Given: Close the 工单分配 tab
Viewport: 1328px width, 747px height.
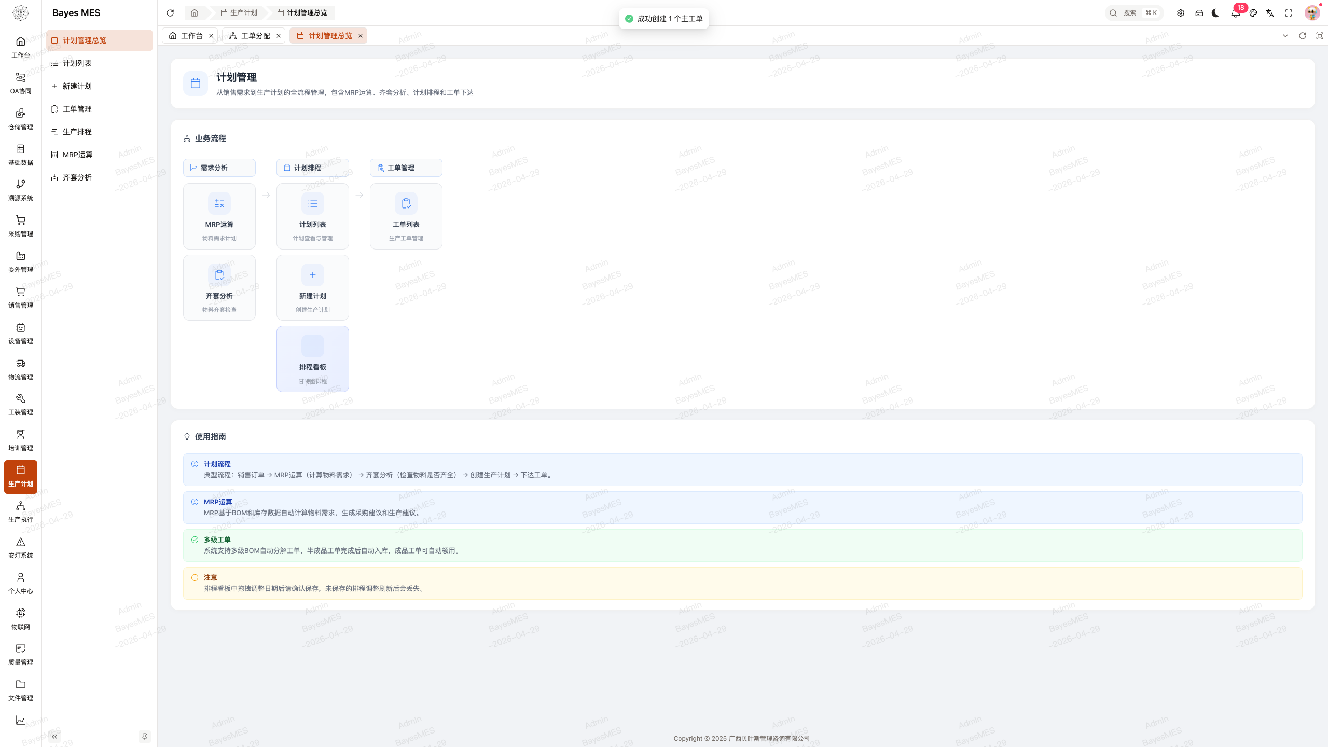Looking at the screenshot, I should pos(279,36).
